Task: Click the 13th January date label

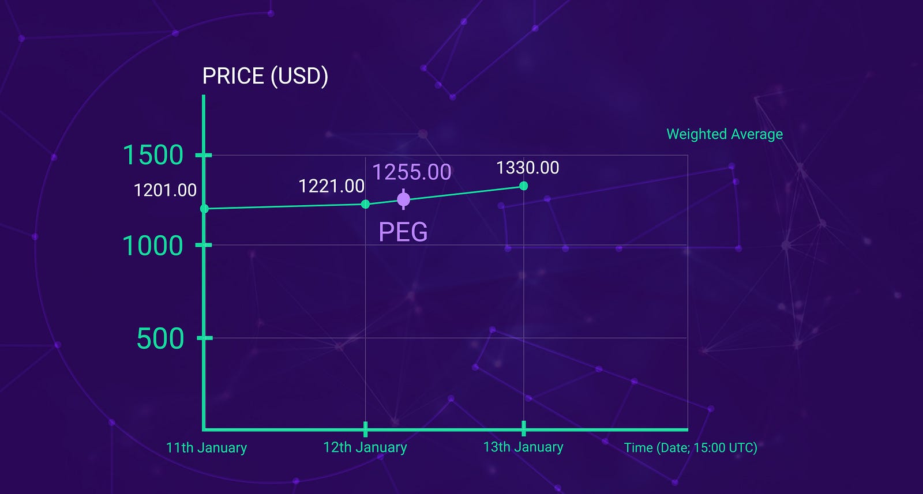Action: coord(523,447)
